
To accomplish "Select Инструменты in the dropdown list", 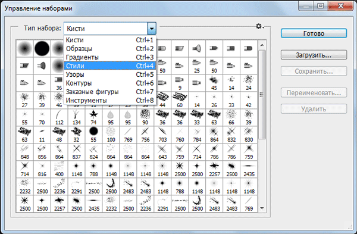I will click(109, 101).
